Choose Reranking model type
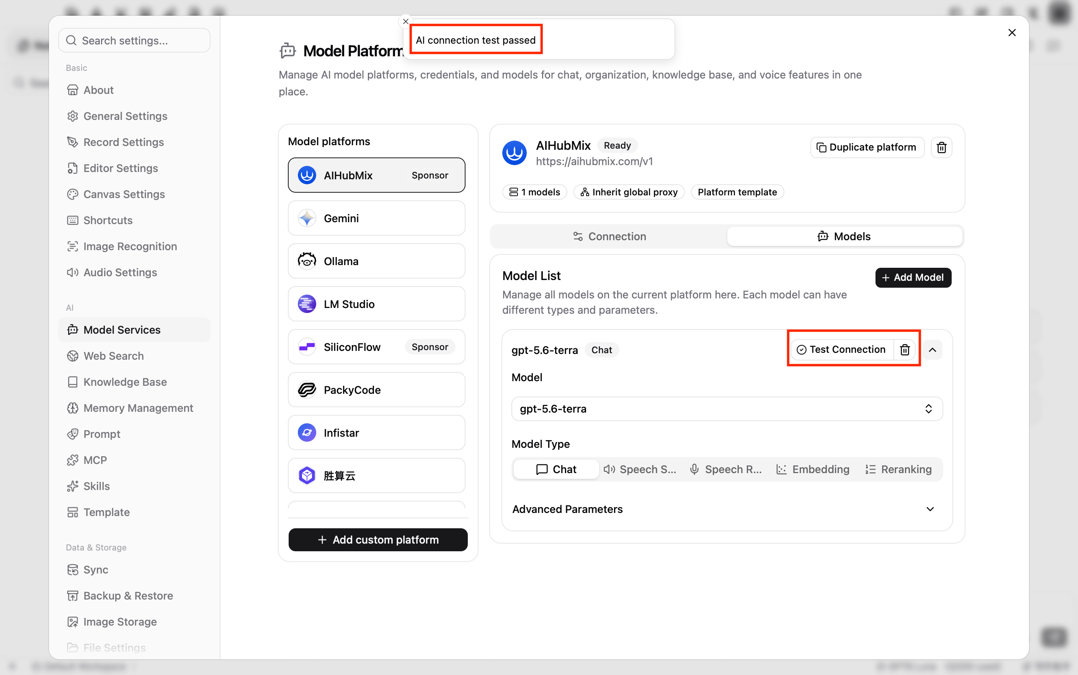Image resolution: width=1078 pixels, height=675 pixels. (898, 469)
